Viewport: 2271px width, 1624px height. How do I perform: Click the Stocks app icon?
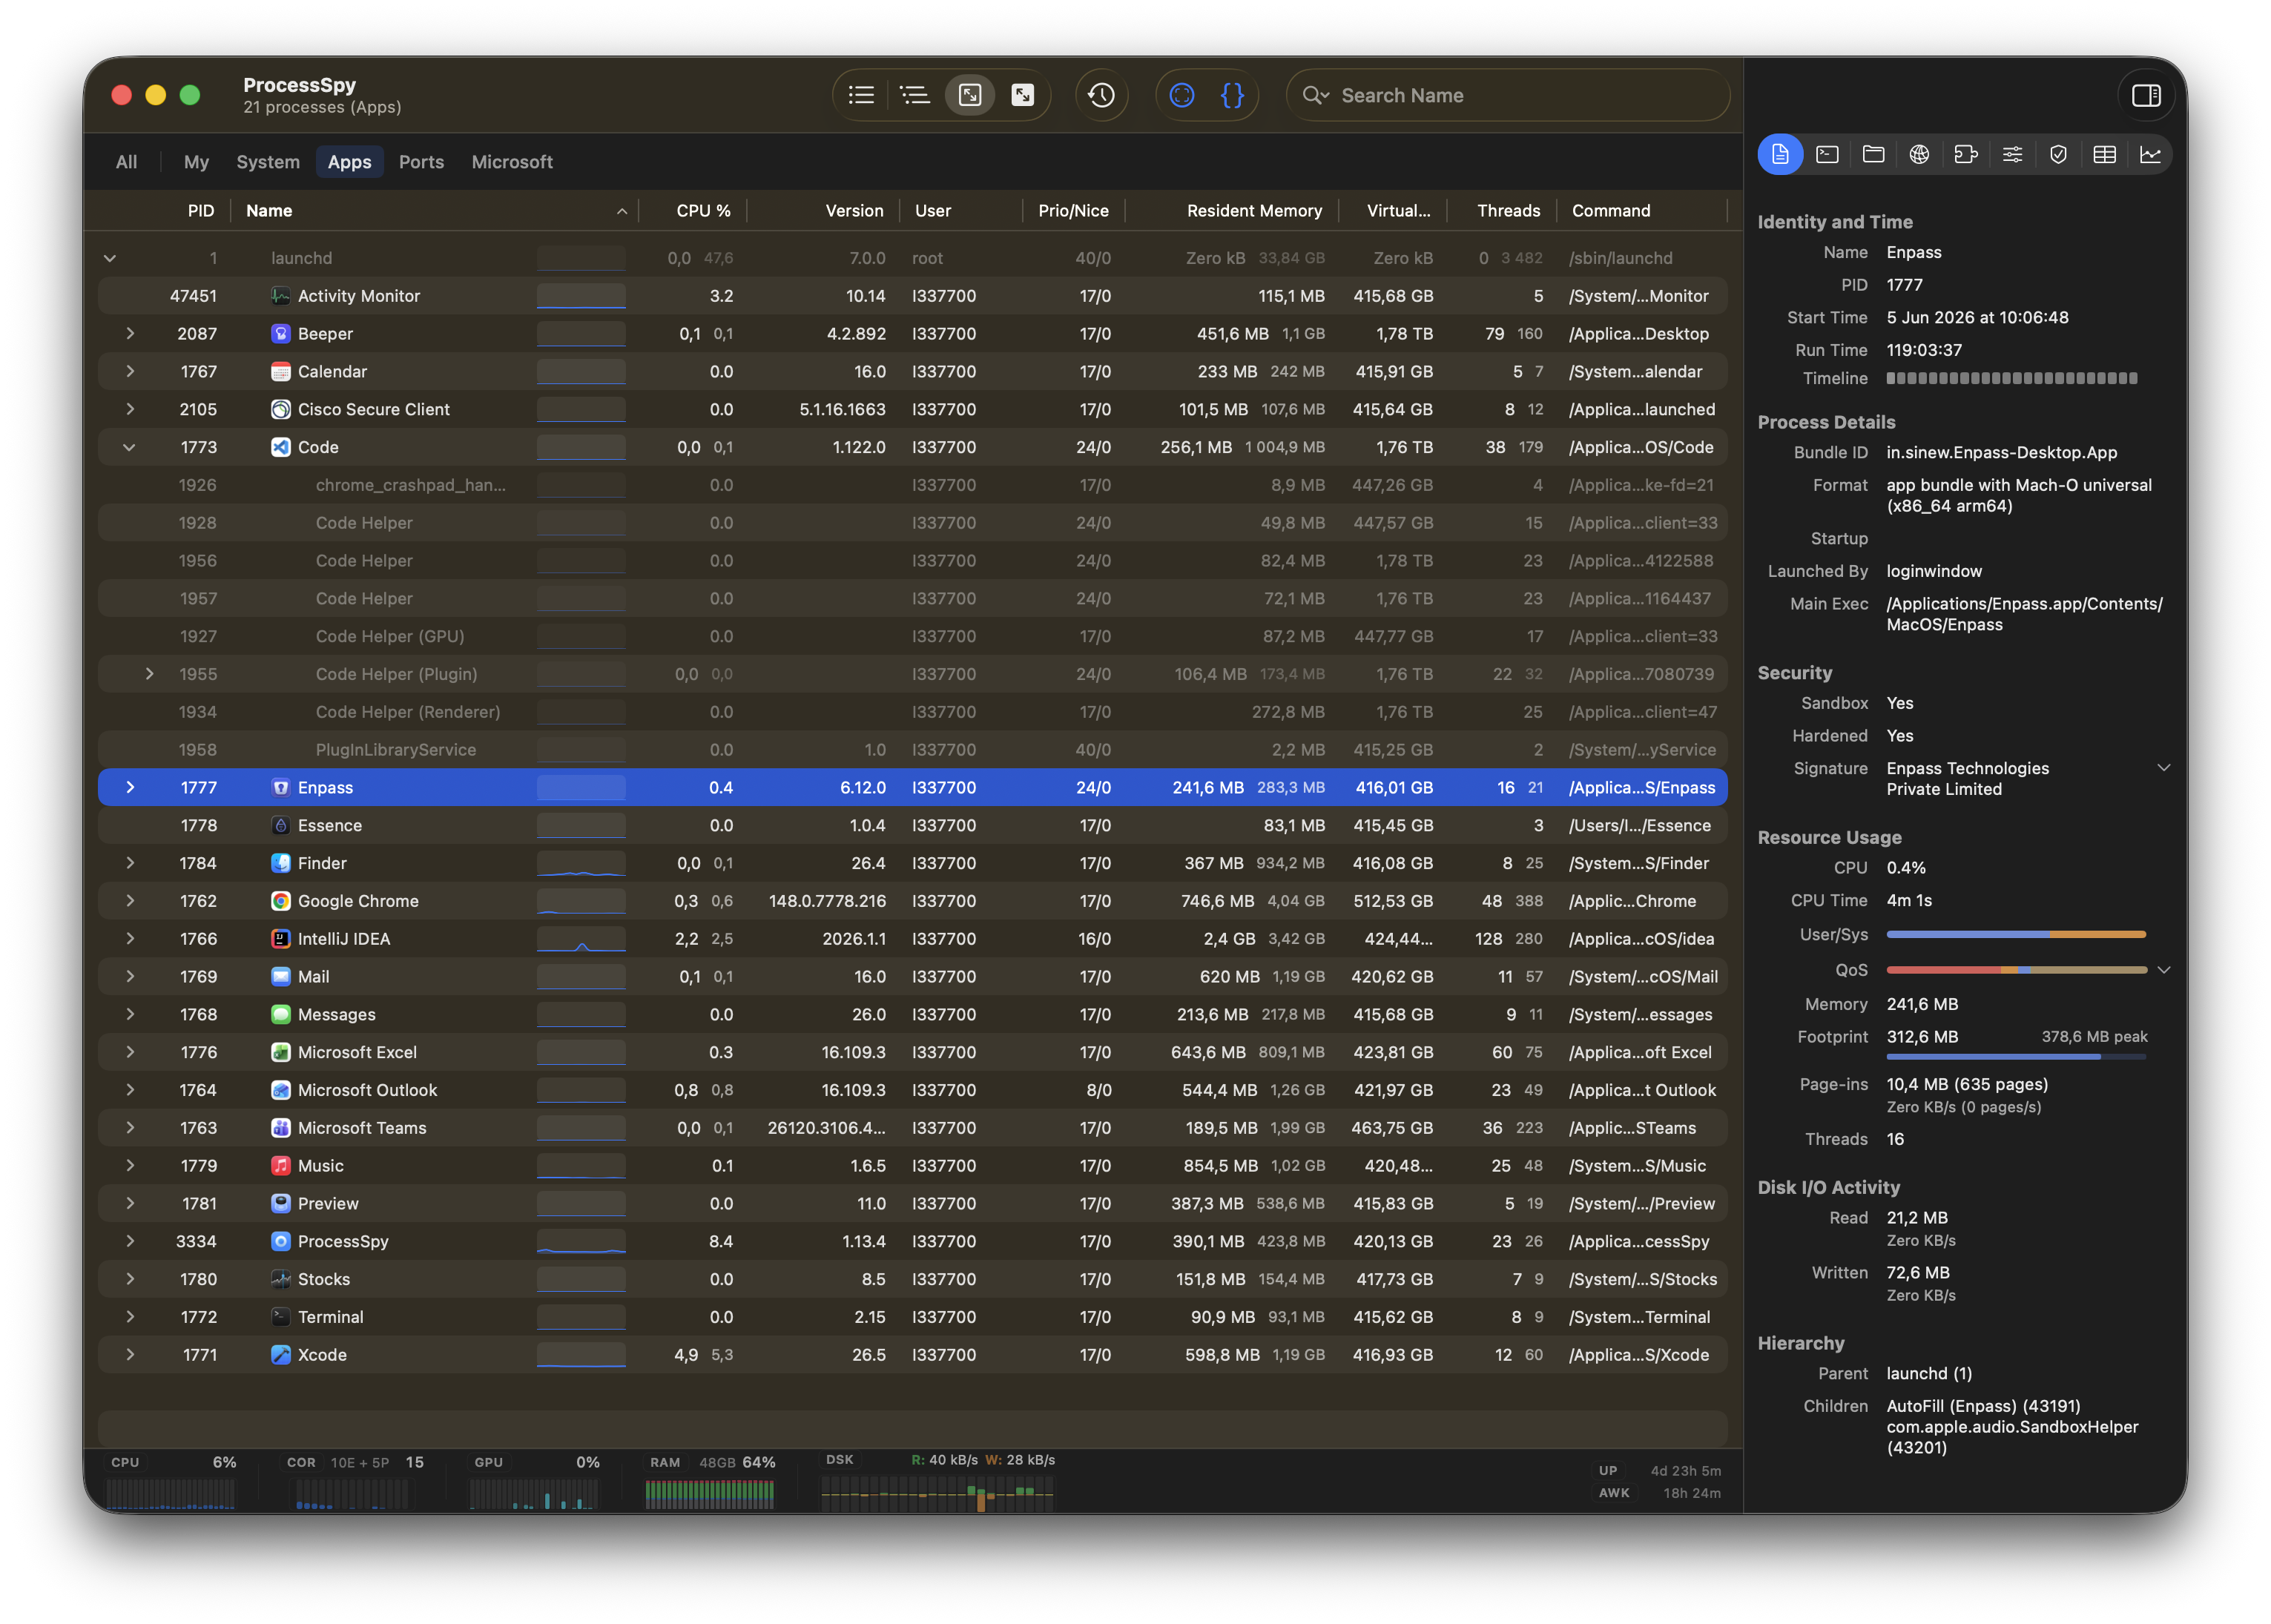click(x=281, y=1279)
